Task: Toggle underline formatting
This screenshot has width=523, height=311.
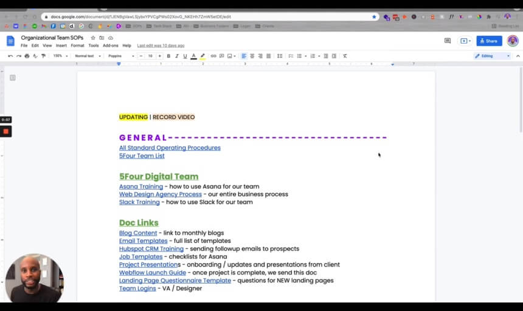Action: point(185,56)
